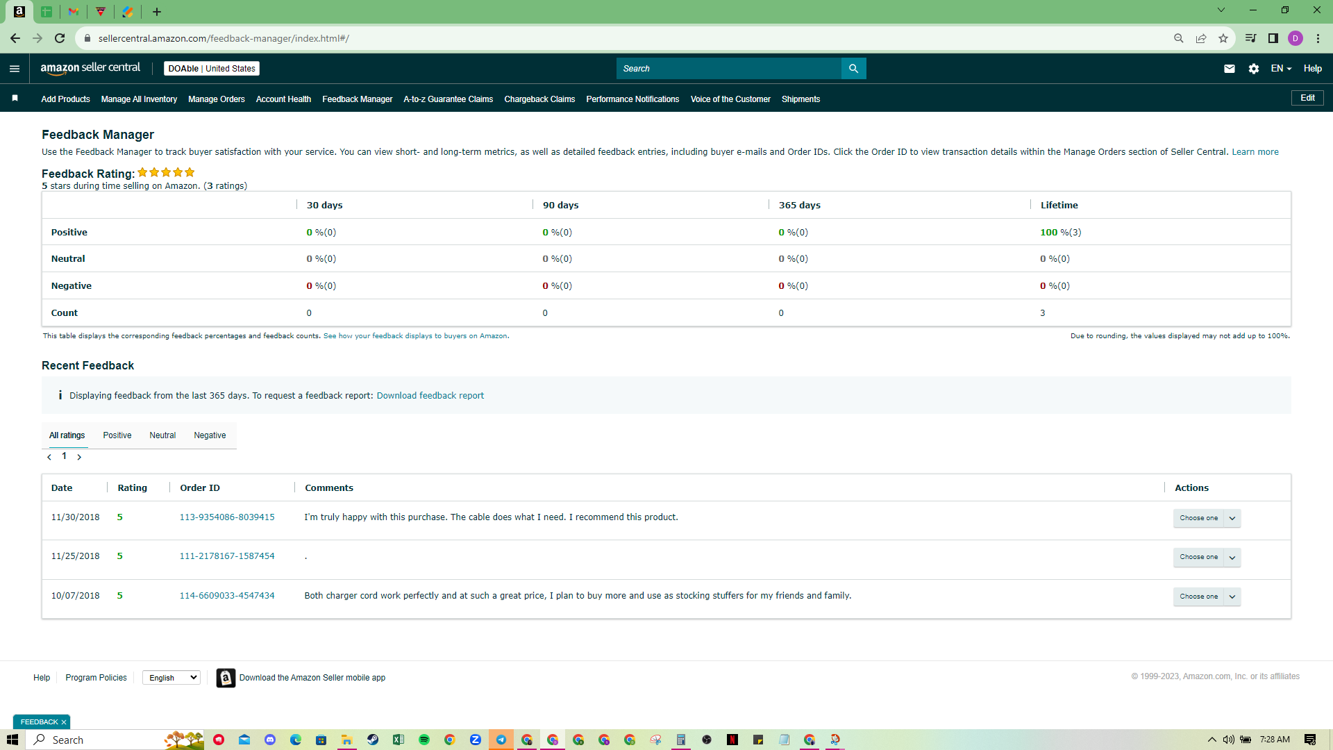
Task: Open the EN language dropdown
Action: (x=1281, y=69)
